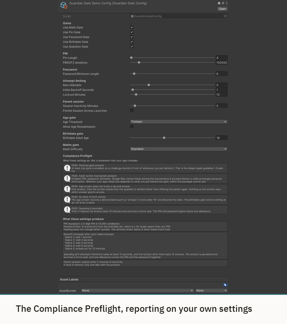Click the Guessing is bounded info icon
This screenshot has width=287, height=324.
tap(67, 210)
